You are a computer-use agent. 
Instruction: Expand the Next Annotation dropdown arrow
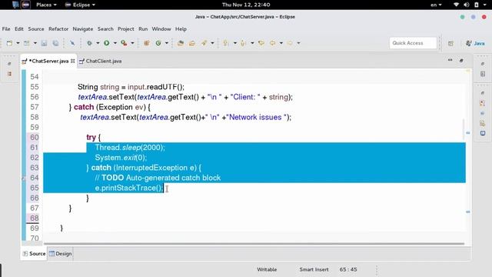[x=234, y=43]
